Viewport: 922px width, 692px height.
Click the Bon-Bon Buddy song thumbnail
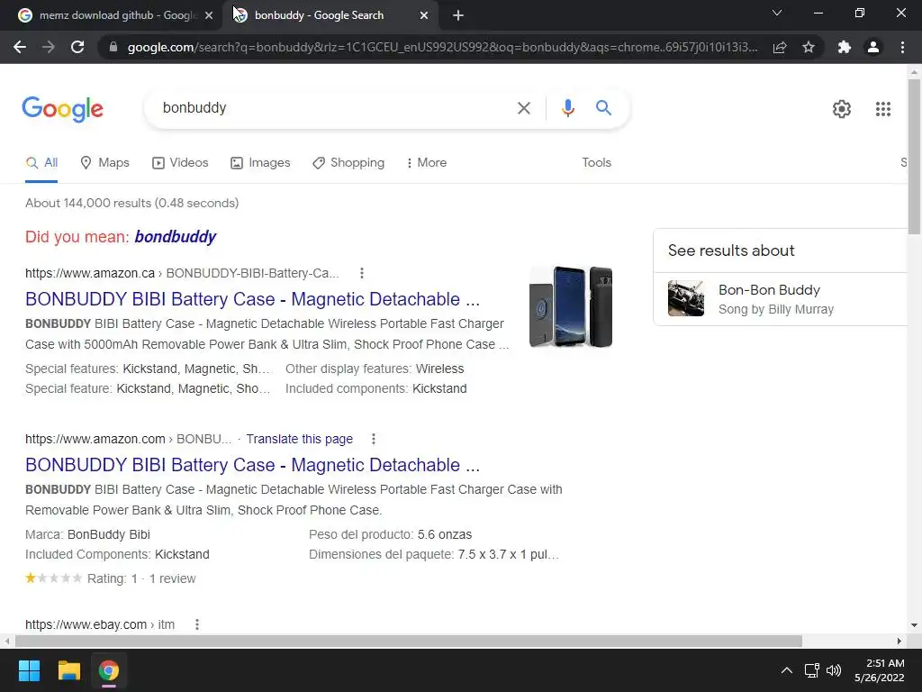coord(685,298)
